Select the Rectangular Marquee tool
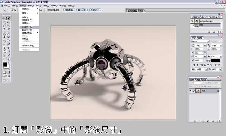This screenshot has width=226, height=136. point(5,23)
